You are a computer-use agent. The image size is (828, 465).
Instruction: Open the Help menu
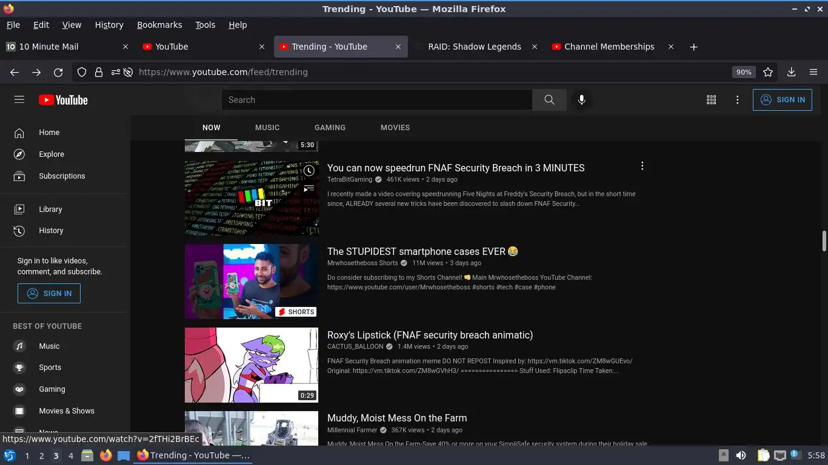238,25
